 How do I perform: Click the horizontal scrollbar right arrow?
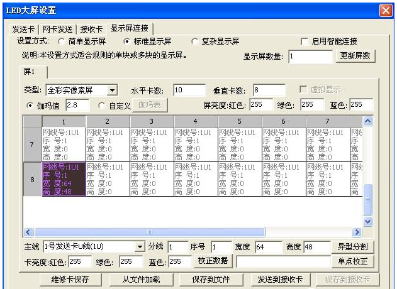[x=357, y=232]
